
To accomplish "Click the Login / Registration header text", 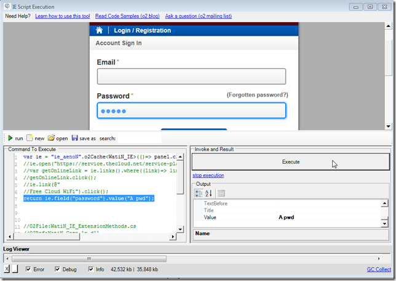I will point(143,31).
